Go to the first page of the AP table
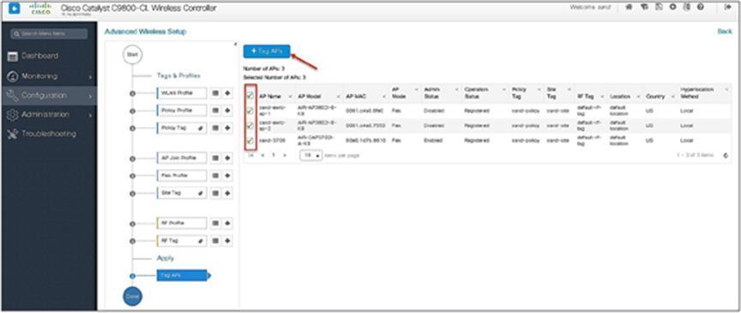The image size is (741, 313). 251,155
